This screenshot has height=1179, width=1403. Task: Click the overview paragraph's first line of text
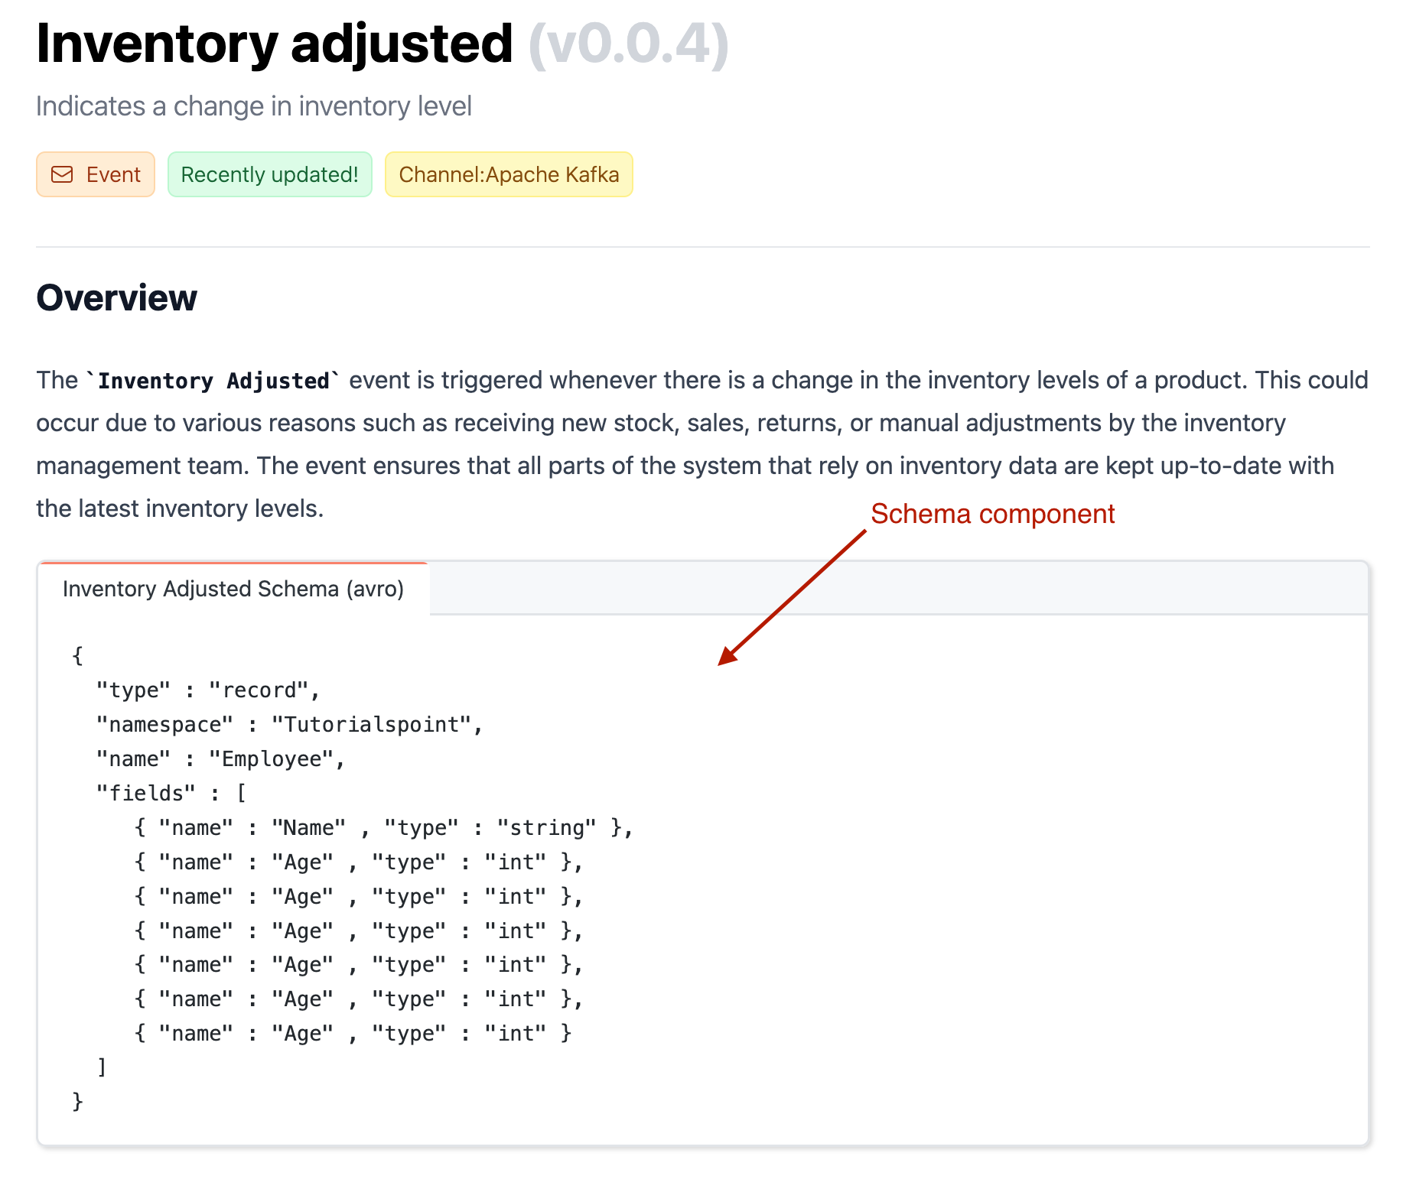(x=702, y=380)
